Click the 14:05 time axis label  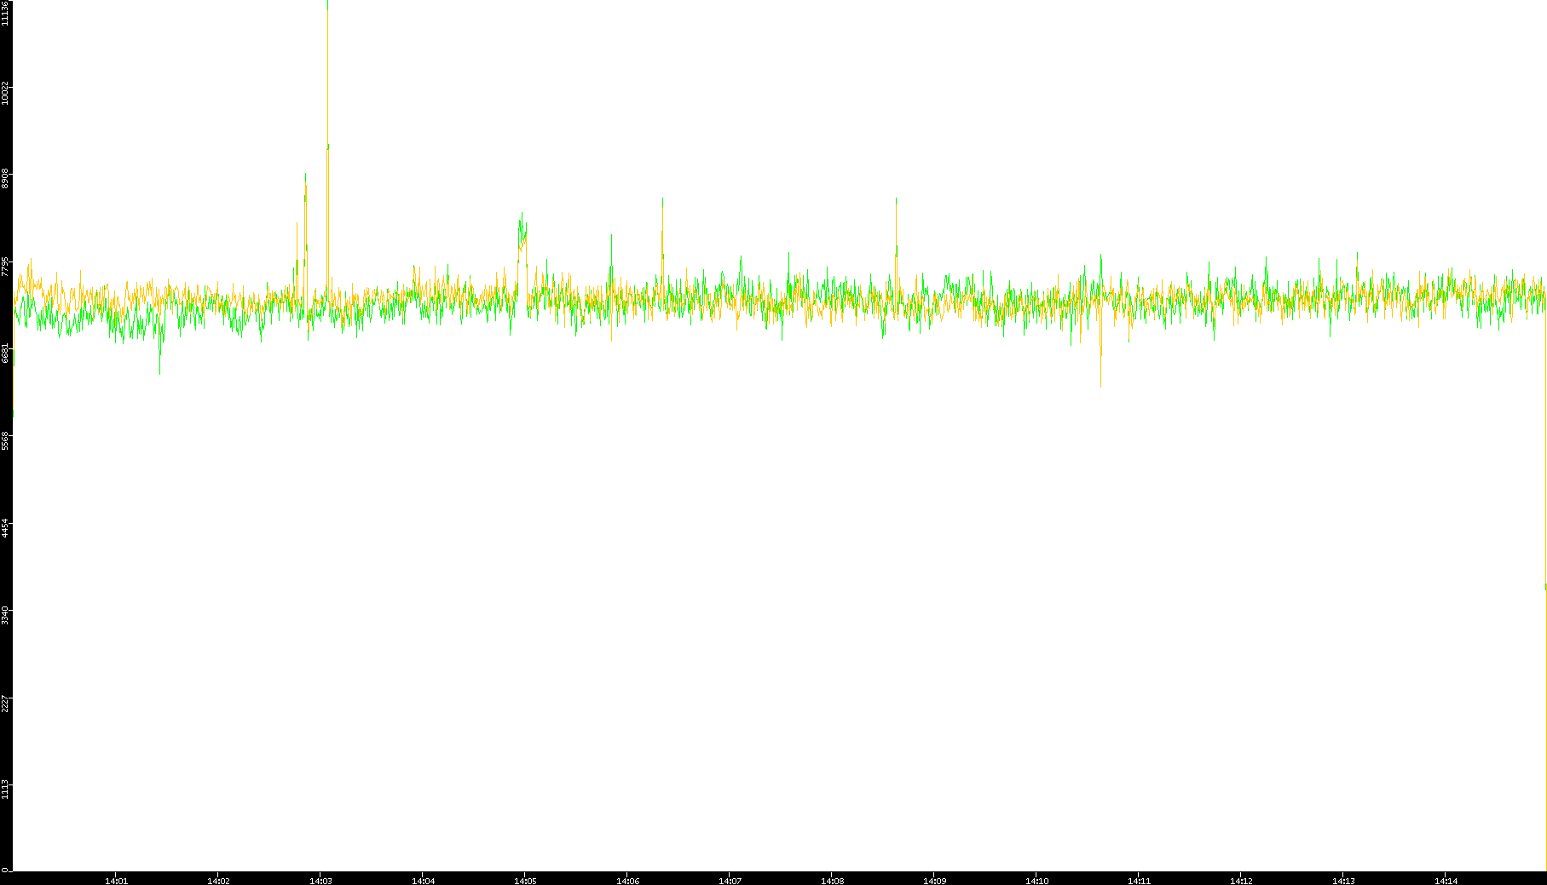pos(525,880)
